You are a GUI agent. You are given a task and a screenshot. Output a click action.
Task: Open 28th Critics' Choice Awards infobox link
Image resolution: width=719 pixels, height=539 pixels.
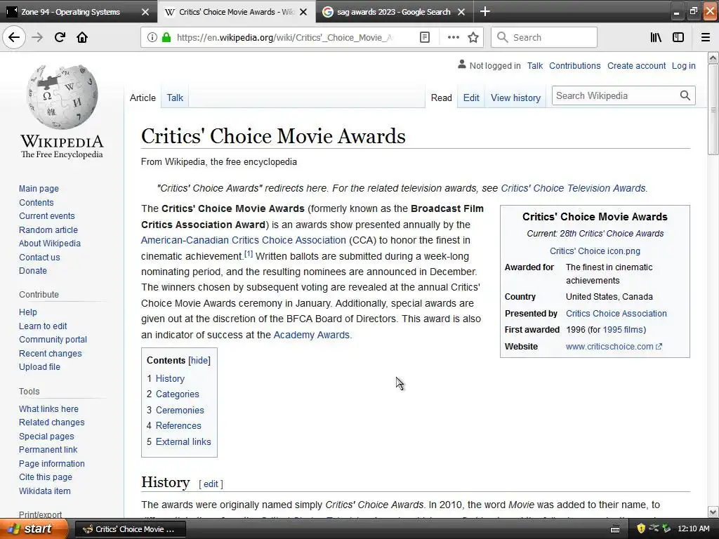(612, 233)
